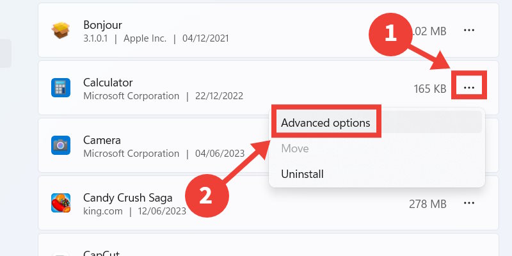Select the Camera app name
The height and width of the screenshot is (256, 512).
click(x=102, y=140)
